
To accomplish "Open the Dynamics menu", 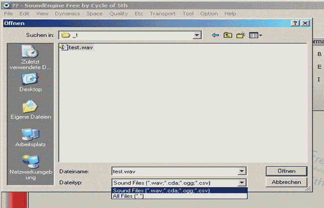I will point(67,13).
